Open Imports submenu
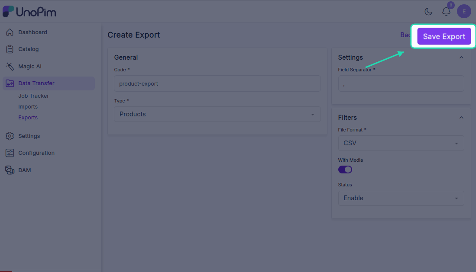 pos(28,107)
